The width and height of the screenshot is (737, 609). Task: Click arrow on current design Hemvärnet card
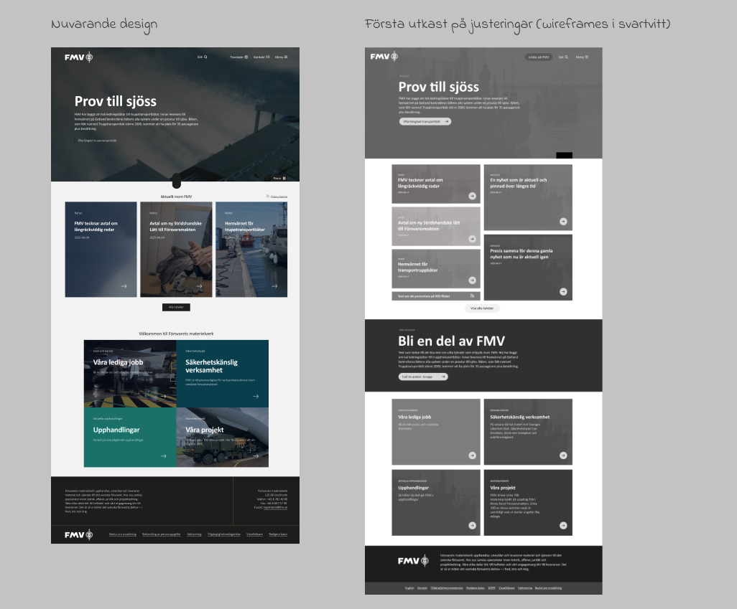[x=274, y=286]
